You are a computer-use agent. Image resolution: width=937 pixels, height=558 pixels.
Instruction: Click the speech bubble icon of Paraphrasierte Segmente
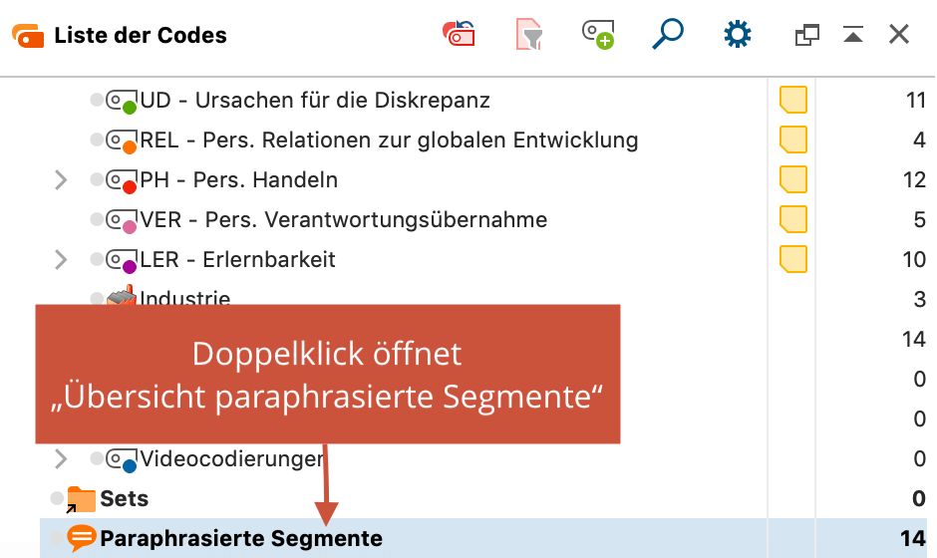82,538
